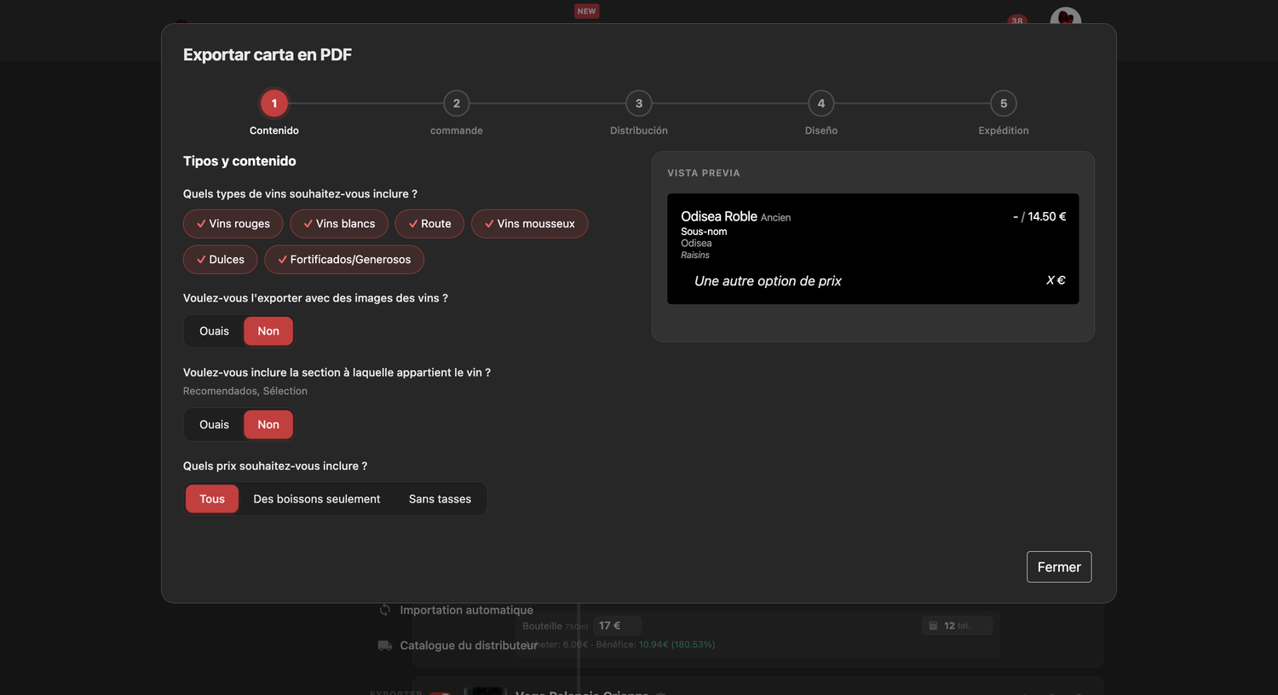Click the user avatar behind the dialog
The width and height of the screenshot is (1278, 695).
coord(1065,16)
